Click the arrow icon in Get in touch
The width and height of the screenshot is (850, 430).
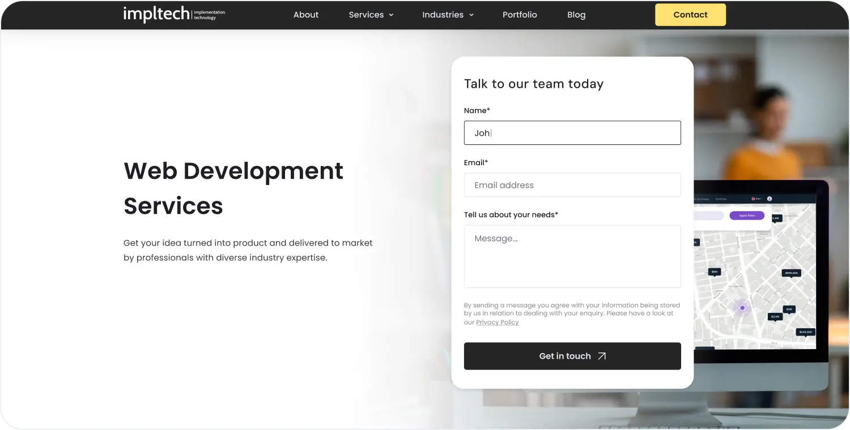tap(602, 356)
